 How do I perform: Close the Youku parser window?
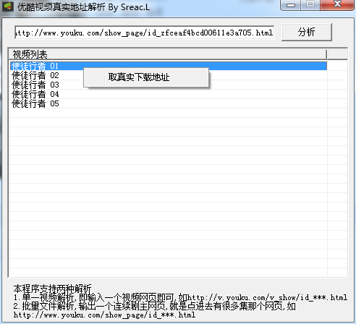337,4
